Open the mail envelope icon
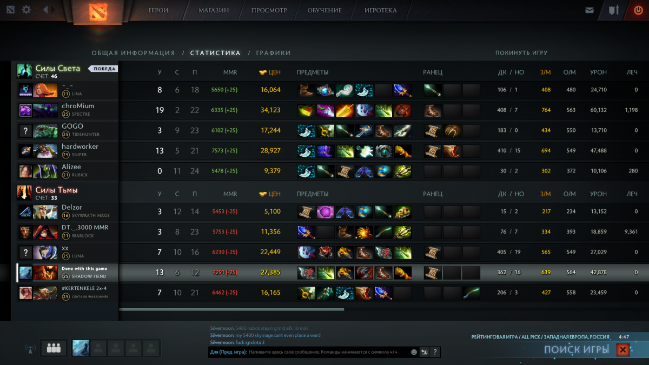 [589, 10]
